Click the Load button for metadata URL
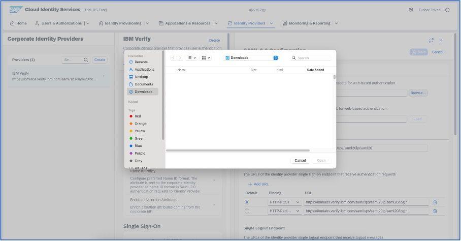The width and height of the screenshot is (461, 241). (417, 119)
